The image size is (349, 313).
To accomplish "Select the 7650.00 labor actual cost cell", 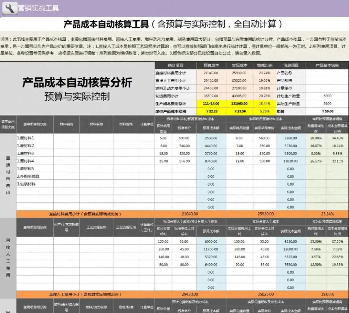I will 291,265.
